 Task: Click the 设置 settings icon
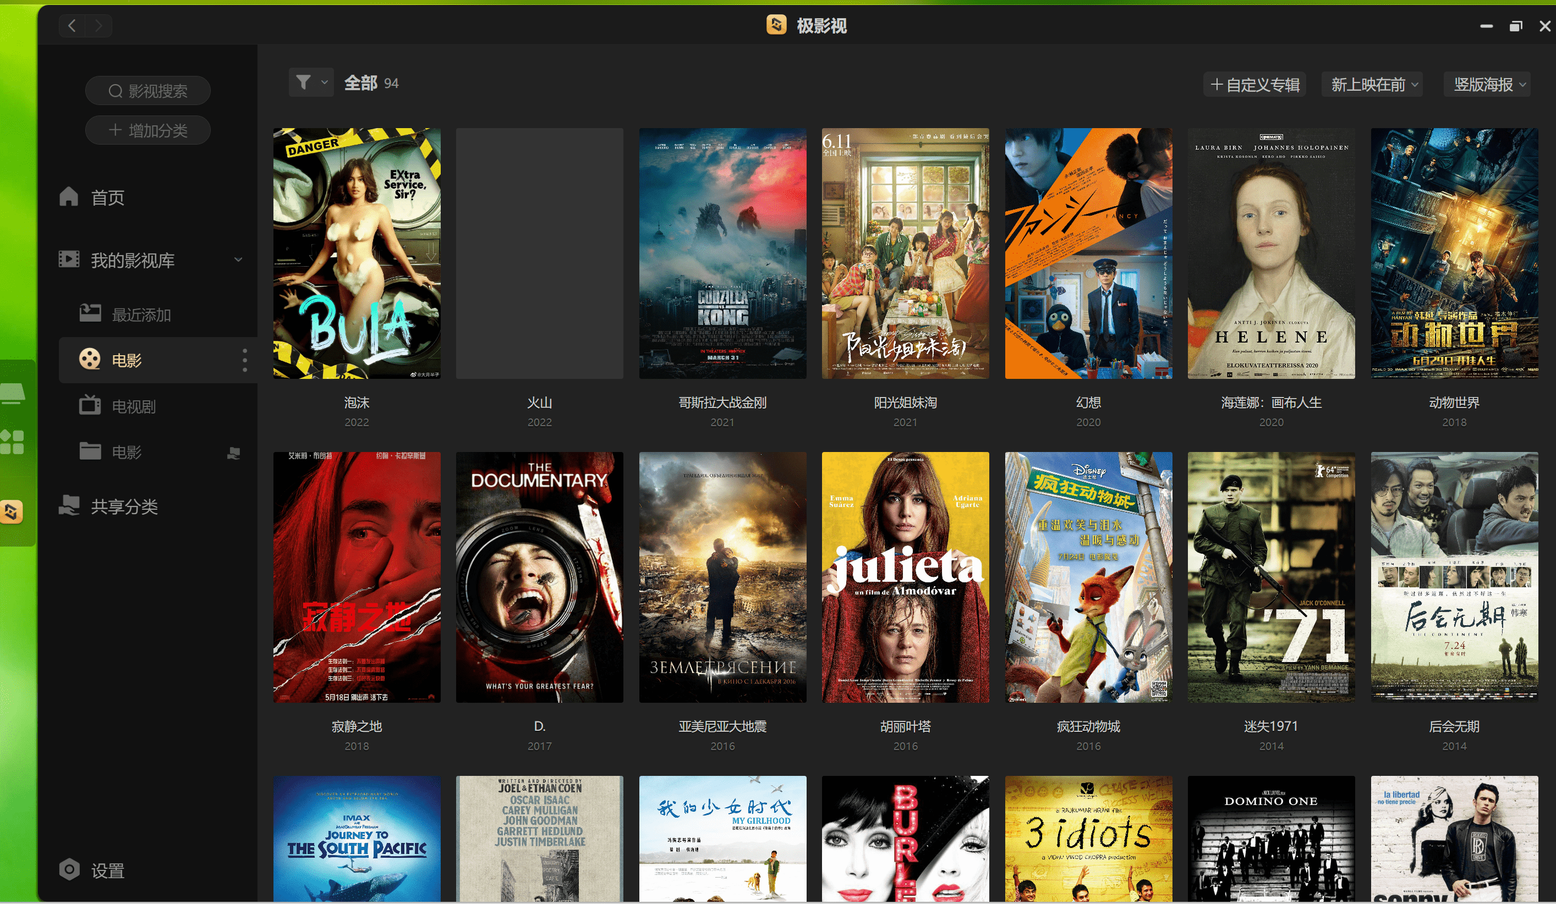point(68,869)
